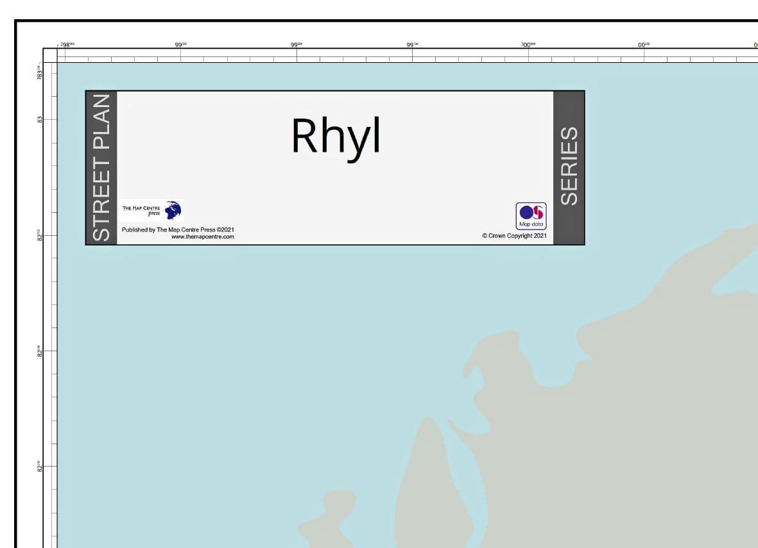Screen dimensions: 758x548
Task: Click the globe graphic beside press text
Action: pos(172,210)
